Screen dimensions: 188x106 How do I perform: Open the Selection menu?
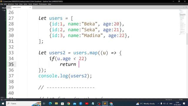(11, 4)
